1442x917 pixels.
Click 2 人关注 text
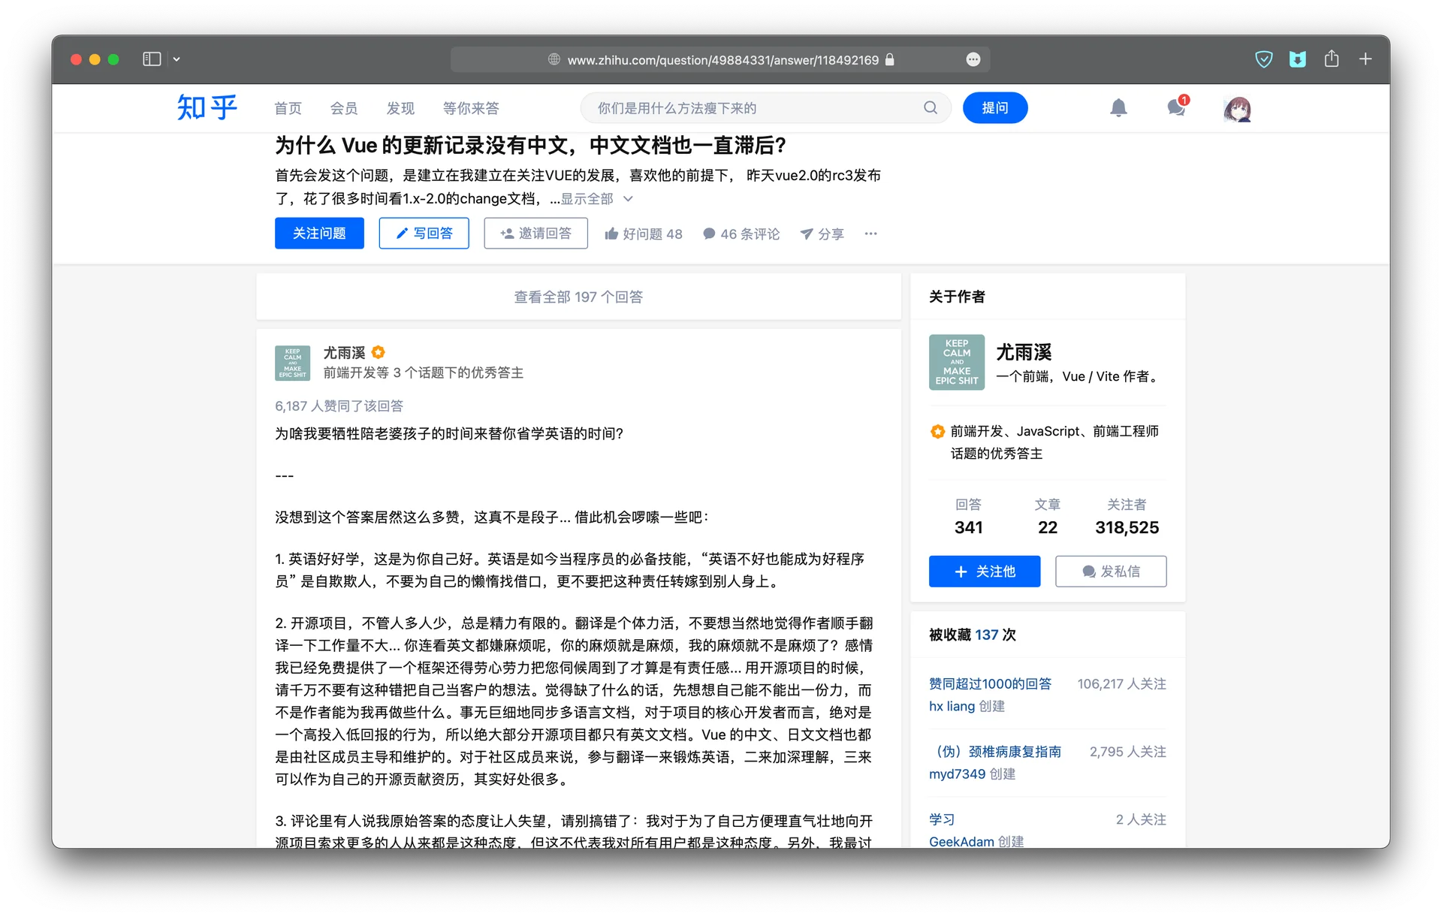(x=1141, y=819)
